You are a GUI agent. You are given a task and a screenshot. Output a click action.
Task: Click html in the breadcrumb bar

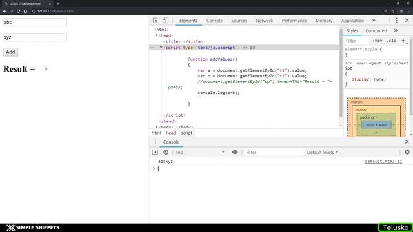click(156, 133)
